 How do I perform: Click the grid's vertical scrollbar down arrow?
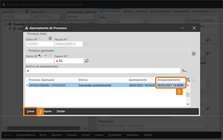click(x=188, y=104)
